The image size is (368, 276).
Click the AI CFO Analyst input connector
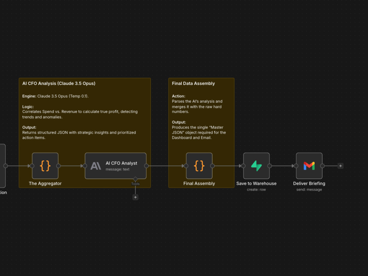coord(85,166)
